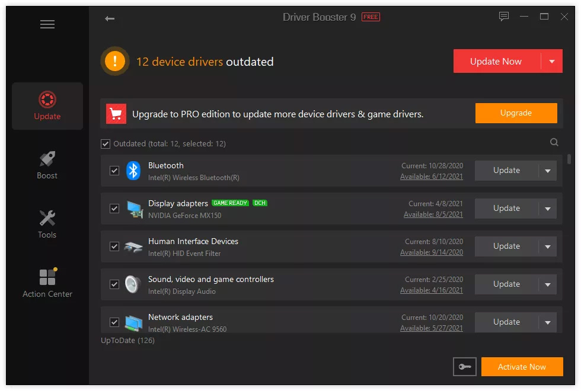Image resolution: width=581 pixels, height=391 pixels.
Task: Open the Action Center section
Action: click(47, 283)
